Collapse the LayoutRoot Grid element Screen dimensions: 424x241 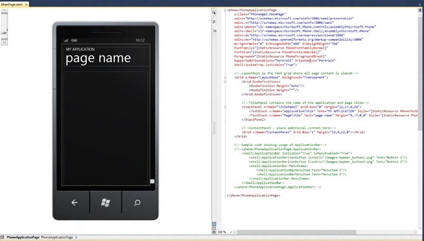(x=225, y=77)
